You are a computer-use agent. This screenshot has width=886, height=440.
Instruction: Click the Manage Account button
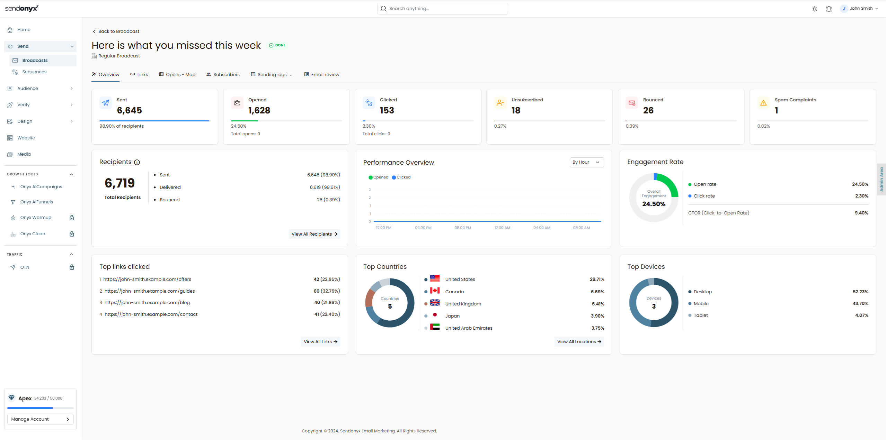pos(40,419)
